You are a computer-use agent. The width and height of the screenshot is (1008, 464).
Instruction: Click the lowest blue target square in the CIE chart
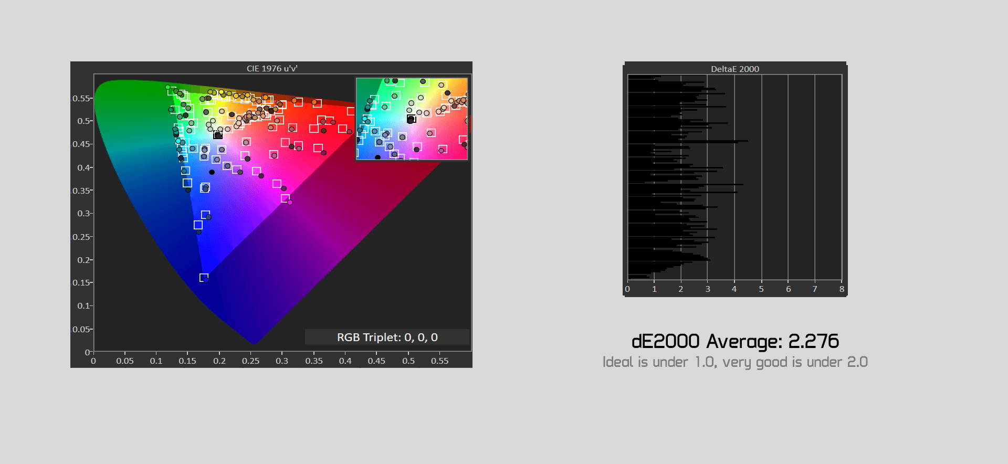(204, 278)
